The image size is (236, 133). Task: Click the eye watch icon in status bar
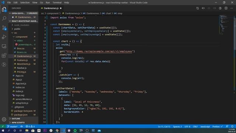(x=22, y=126)
